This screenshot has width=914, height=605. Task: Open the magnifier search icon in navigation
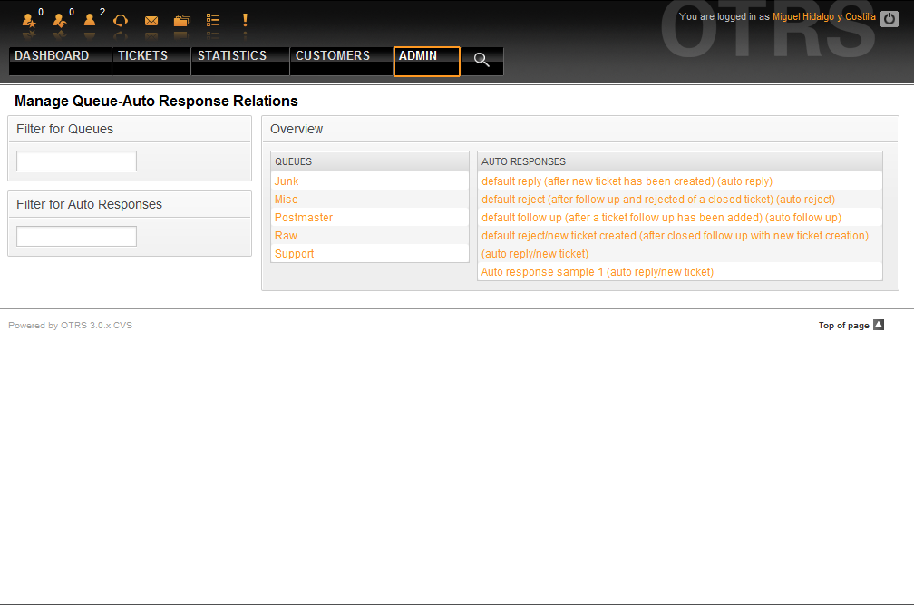[481, 61]
